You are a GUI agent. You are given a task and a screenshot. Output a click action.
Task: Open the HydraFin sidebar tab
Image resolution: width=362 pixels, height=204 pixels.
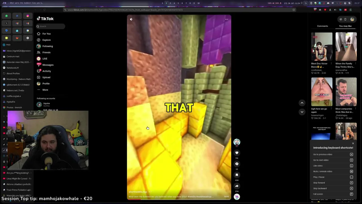pos(17,102)
